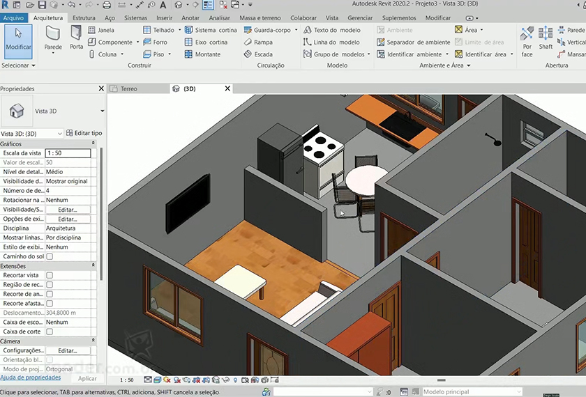Collapse the Gráficos properties section
Image resolution: width=586 pixels, height=397 pixels.
pos(93,143)
